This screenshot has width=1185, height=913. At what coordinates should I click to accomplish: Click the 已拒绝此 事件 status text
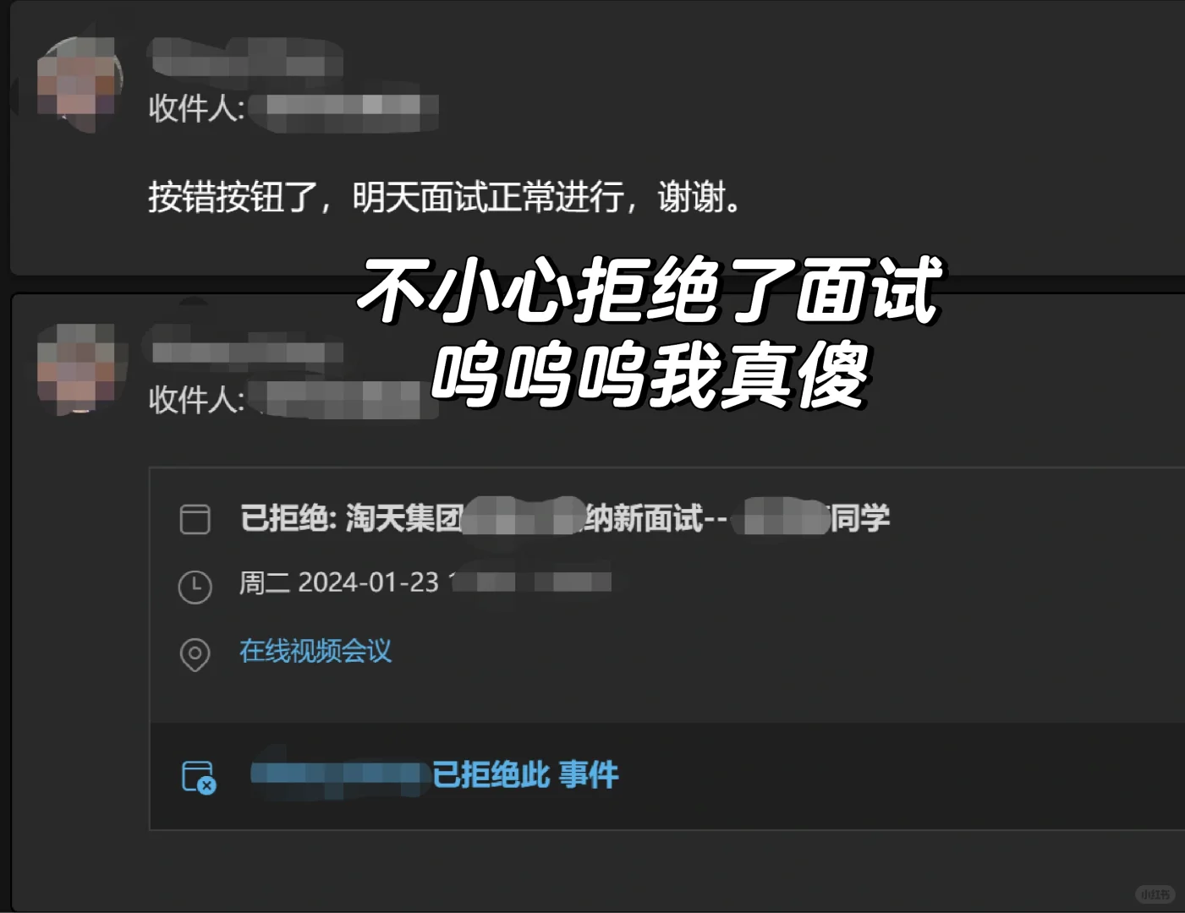525,774
